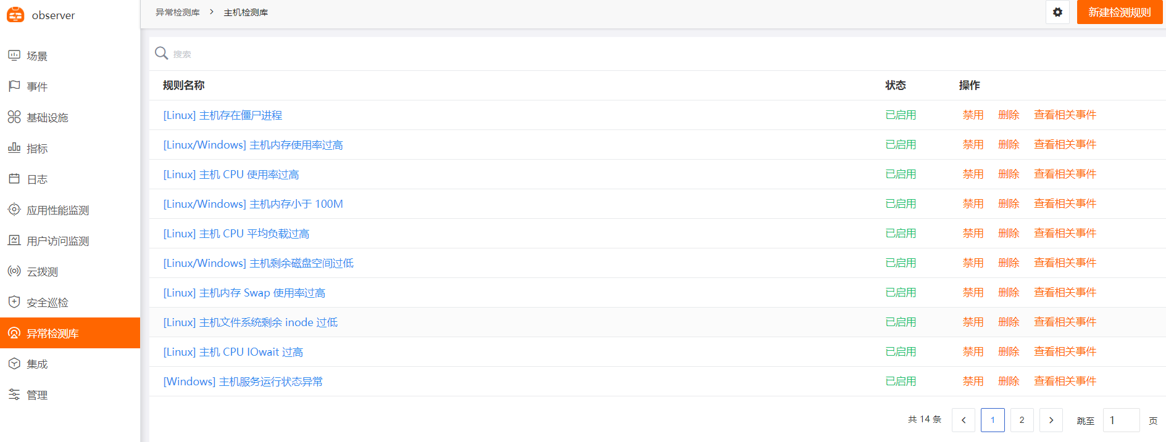This screenshot has height=442, width=1166.
Task: Select the 日志 calendar icon
Action: click(14, 179)
